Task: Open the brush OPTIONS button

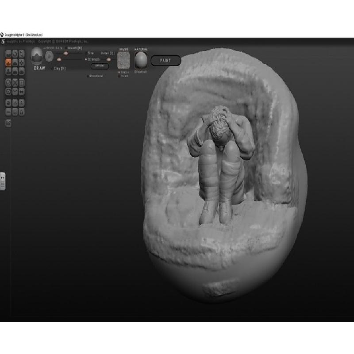Action: click(100, 66)
